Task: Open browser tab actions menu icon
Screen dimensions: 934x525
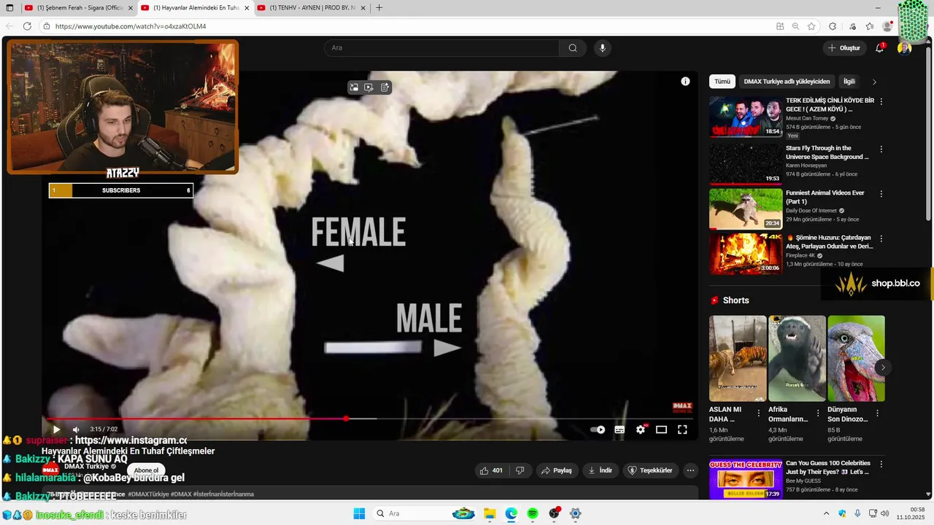Action: pyautogui.click(x=9, y=8)
